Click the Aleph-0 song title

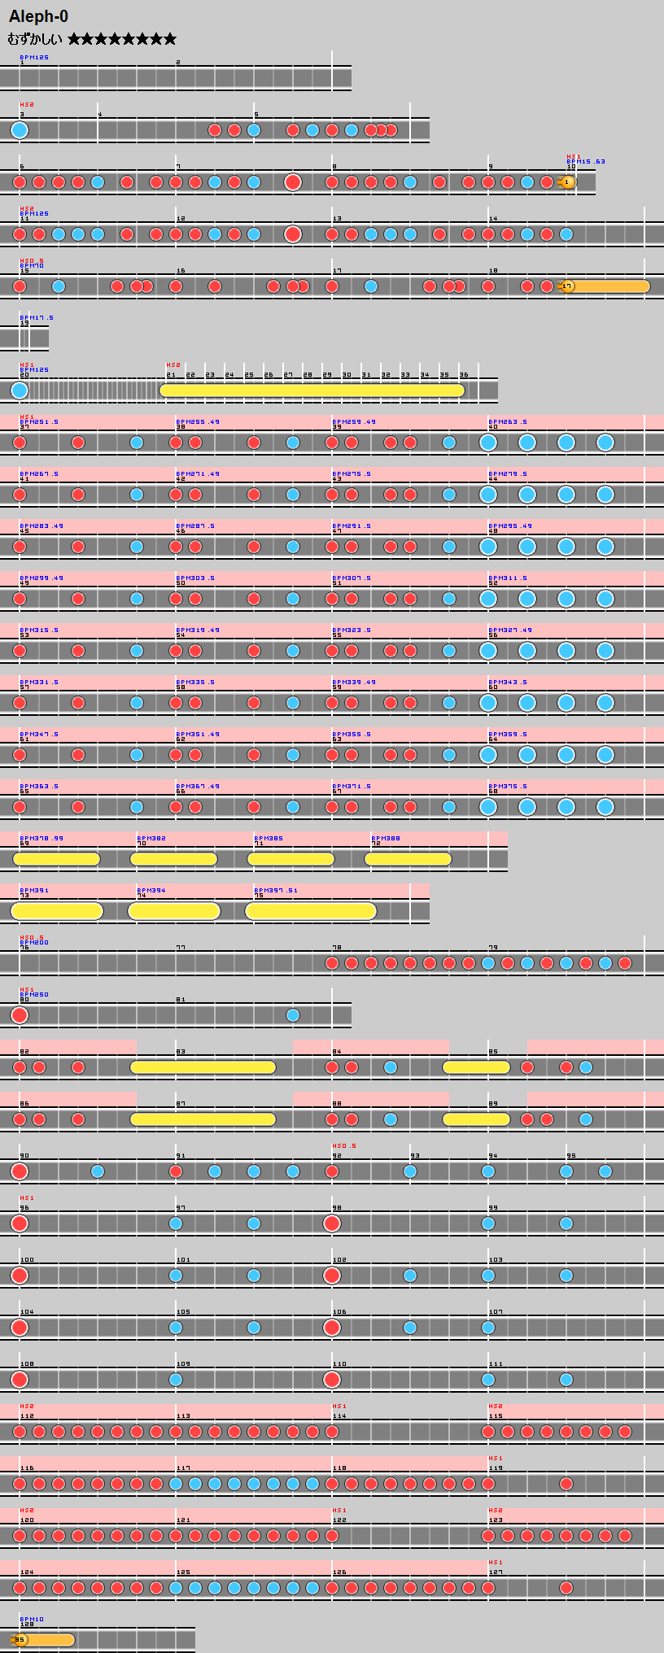[38, 16]
